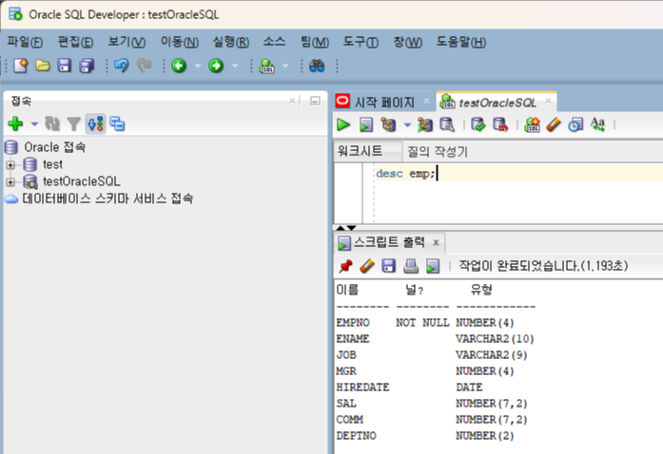Image resolution: width=663 pixels, height=454 pixels.
Task: Switch to 질의 작성기 sub-tab
Action: pos(438,152)
